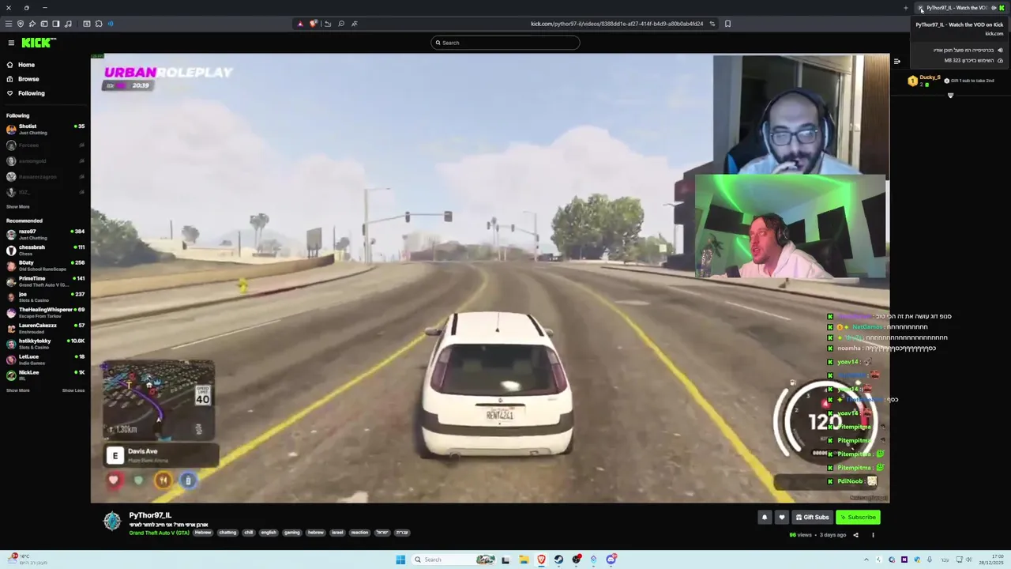Click the pin icon in browser toolbar

[x=32, y=24]
